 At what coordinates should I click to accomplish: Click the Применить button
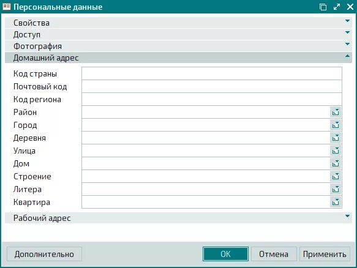click(x=325, y=254)
